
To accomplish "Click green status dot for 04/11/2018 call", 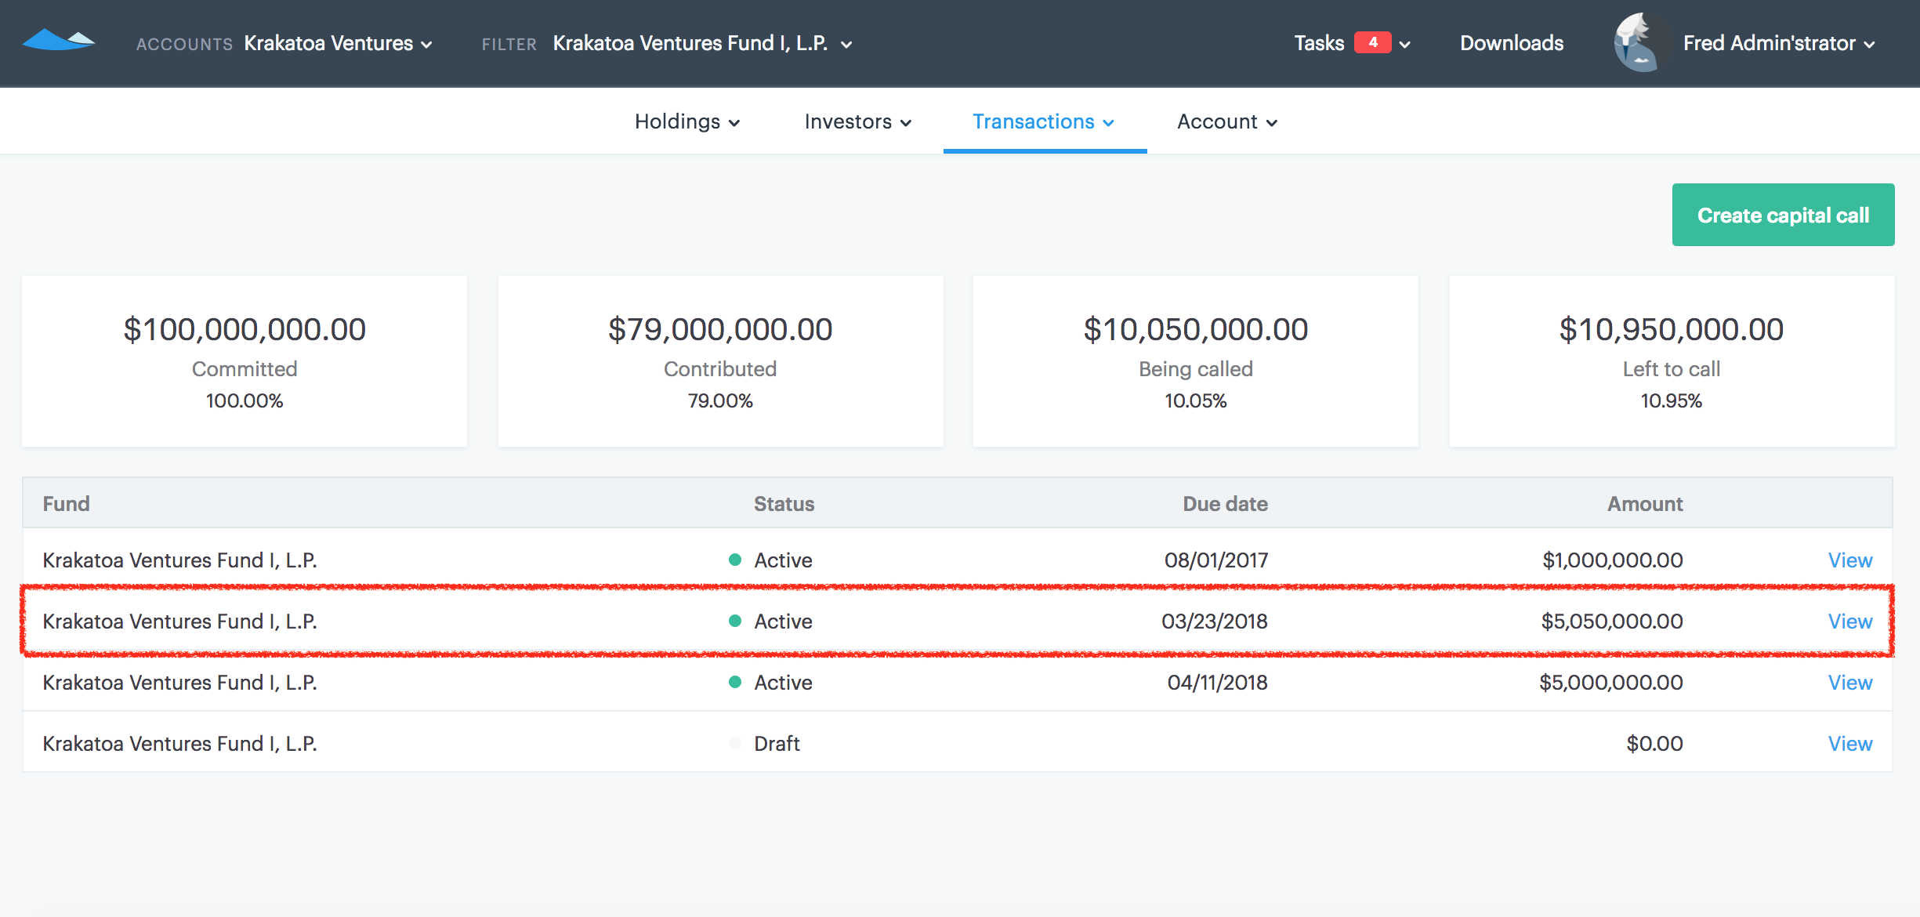I will point(734,682).
